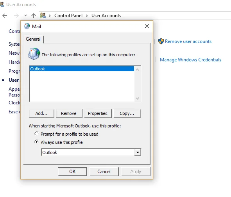The width and height of the screenshot is (231, 197).
Task: Open the recent locations chevron
Action: pyautogui.click(x=25, y=15)
